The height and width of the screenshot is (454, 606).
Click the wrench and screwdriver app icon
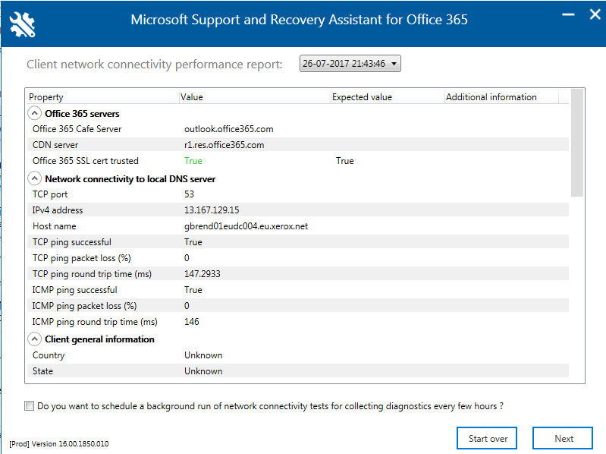pos(22,24)
